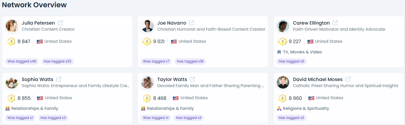Open Sophia Watts' external profile link icon

coord(59,79)
